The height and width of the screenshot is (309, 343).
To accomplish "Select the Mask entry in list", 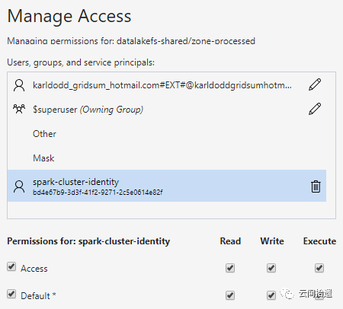I will point(167,158).
